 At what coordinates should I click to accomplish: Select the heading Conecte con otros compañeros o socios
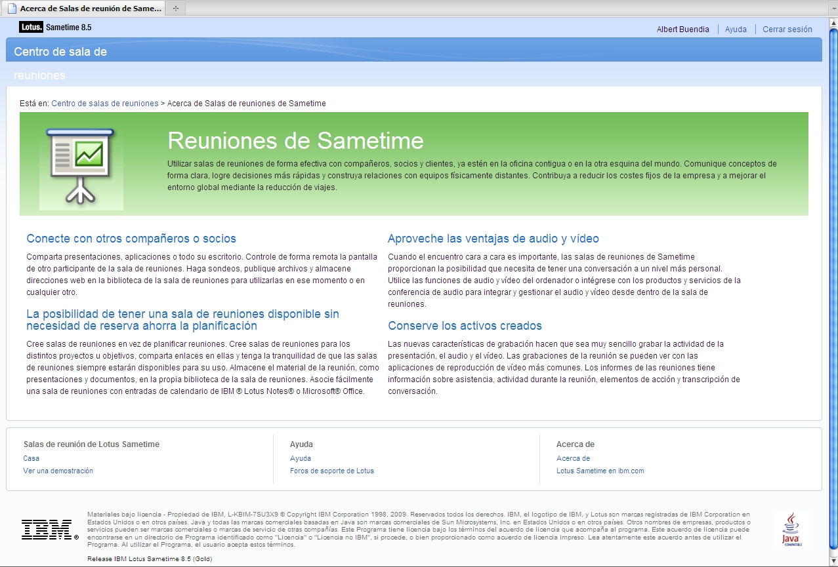pyautogui.click(x=131, y=239)
